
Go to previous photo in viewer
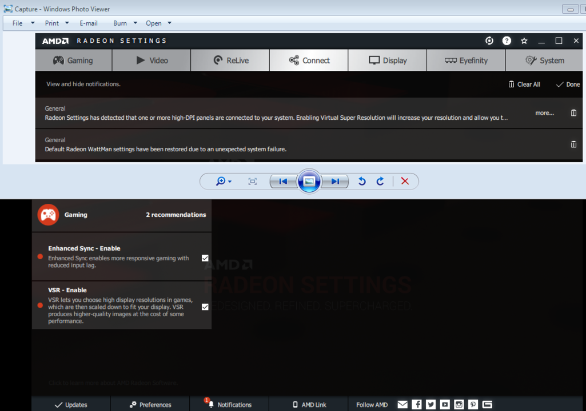(x=284, y=182)
